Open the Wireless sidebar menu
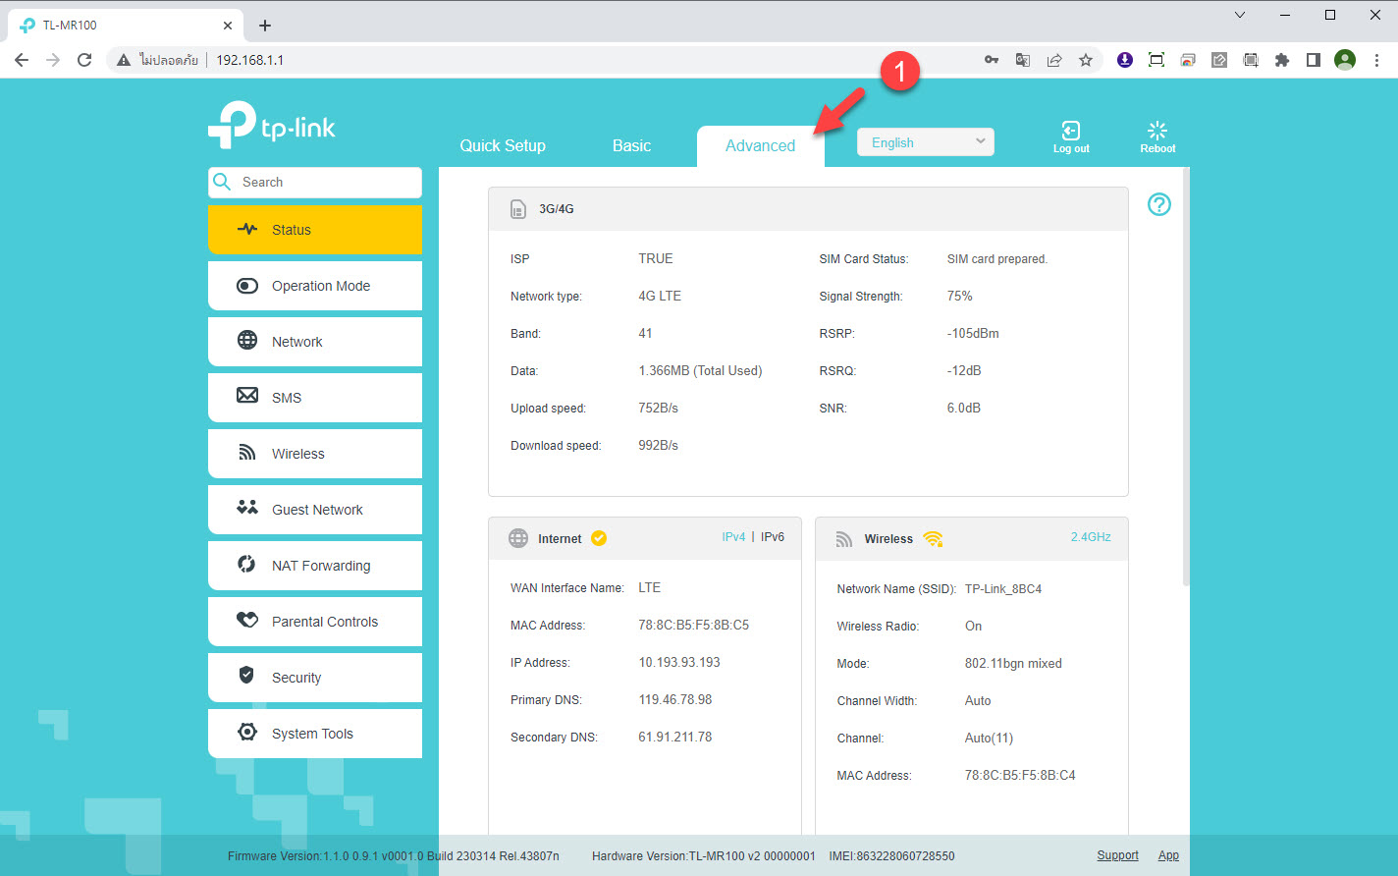 coord(315,454)
